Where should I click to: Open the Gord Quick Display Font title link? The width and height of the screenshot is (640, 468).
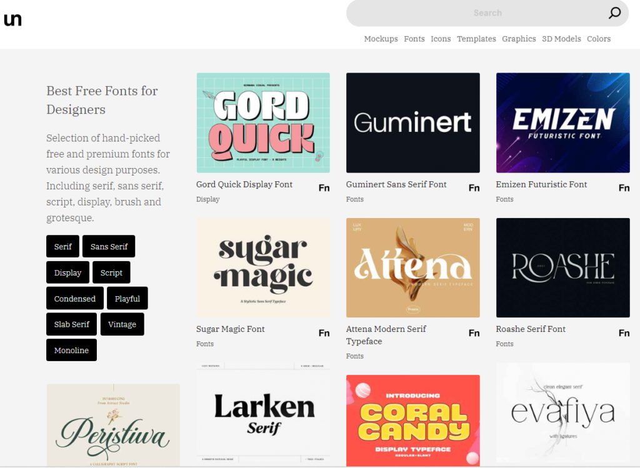(x=244, y=184)
